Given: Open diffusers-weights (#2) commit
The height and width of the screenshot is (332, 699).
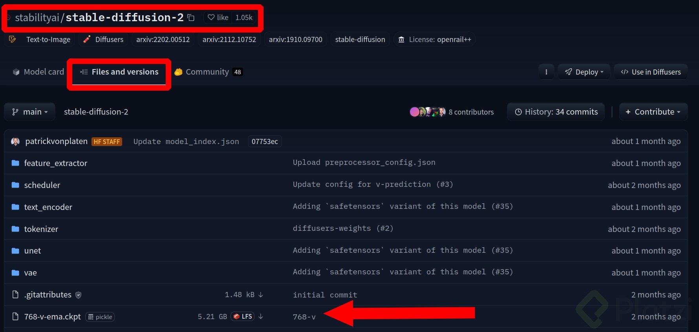Looking at the screenshot, I should click(343, 228).
